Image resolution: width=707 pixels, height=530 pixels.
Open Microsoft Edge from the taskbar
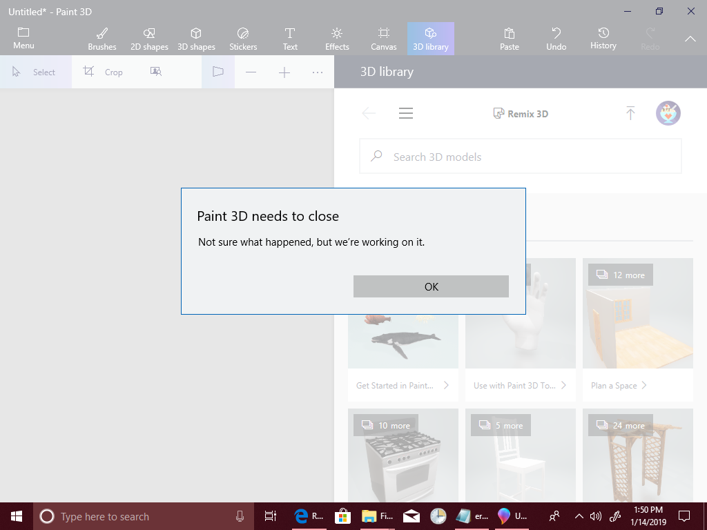click(x=309, y=516)
